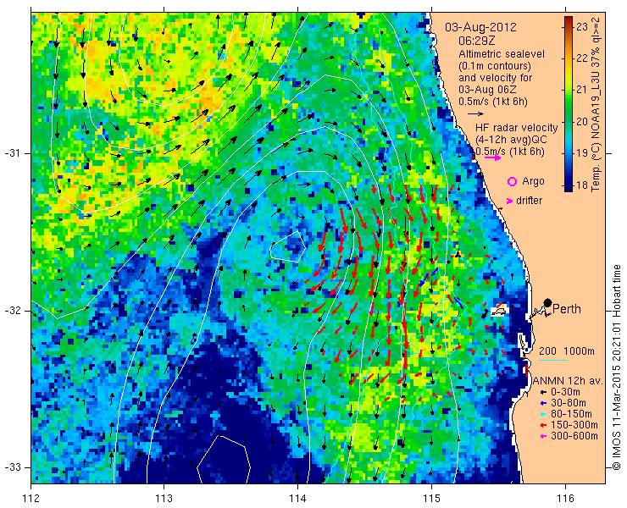Click the longitude axis label 114

[297, 499]
